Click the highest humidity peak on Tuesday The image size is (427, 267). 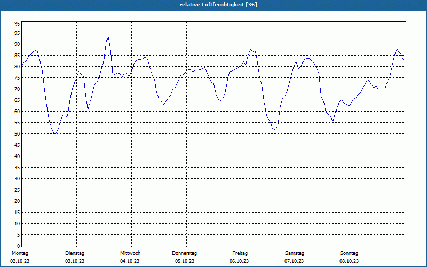point(108,38)
